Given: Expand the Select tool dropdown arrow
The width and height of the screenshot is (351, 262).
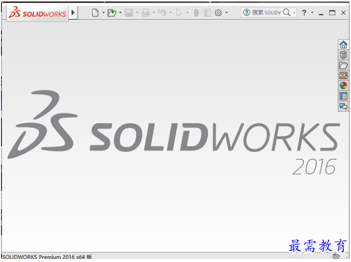Looking at the screenshot, I should tap(188, 13).
